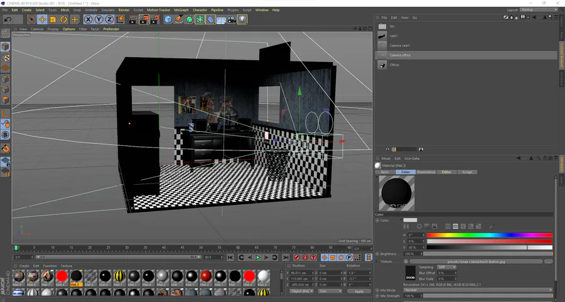Screen dimensions: 565x302
Task: Activate the Rotate tool
Action: click(x=64, y=19)
